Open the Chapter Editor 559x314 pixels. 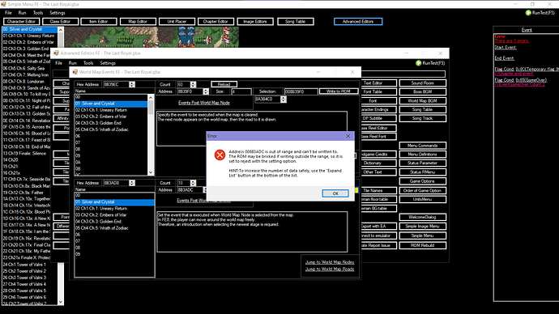click(215, 21)
